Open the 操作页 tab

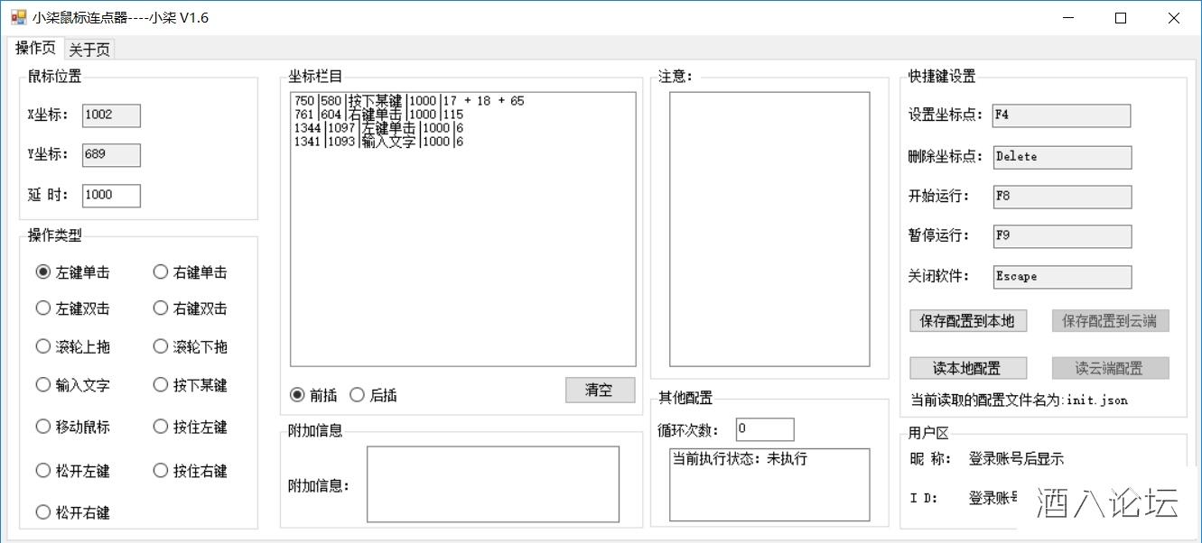coord(33,49)
